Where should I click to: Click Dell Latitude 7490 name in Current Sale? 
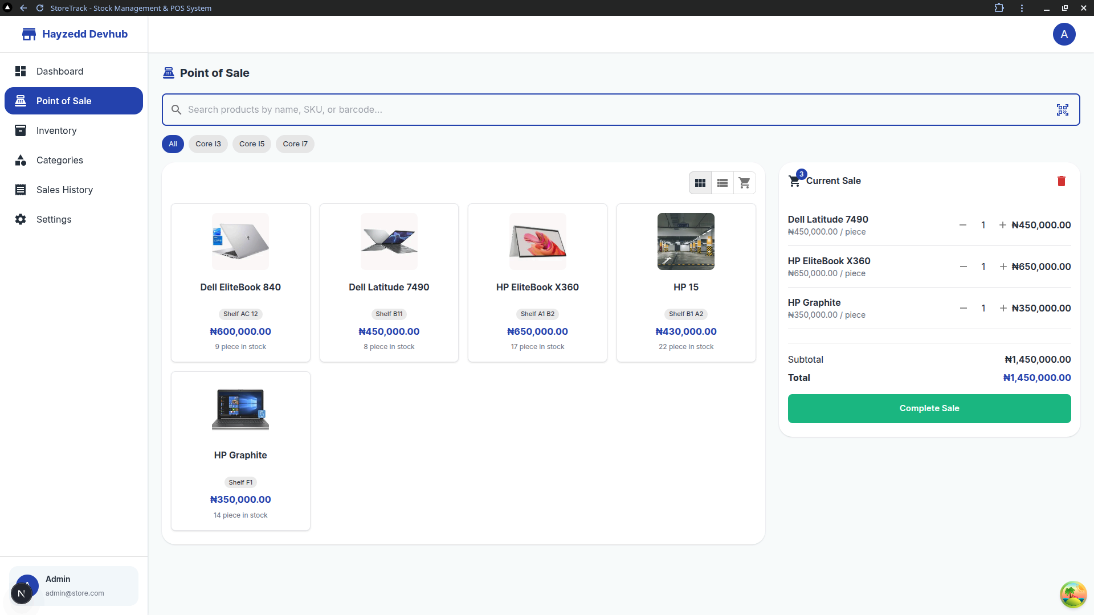point(828,219)
